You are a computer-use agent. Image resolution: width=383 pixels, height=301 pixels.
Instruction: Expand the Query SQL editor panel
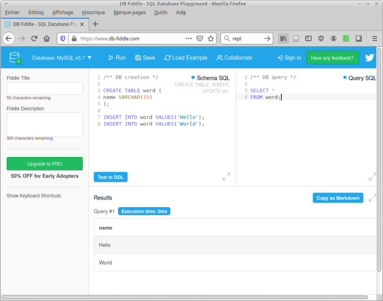tap(372, 177)
